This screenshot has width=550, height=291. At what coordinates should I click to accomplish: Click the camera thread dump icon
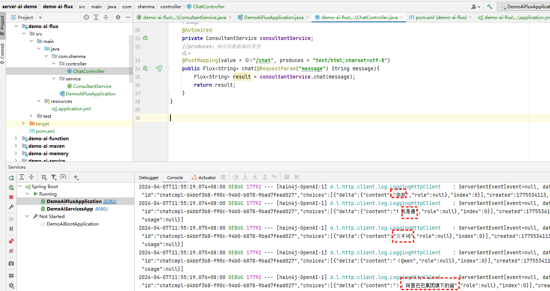[x=11, y=263]
